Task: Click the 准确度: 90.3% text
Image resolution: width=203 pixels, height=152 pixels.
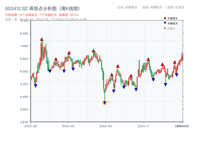Action: 69,15
